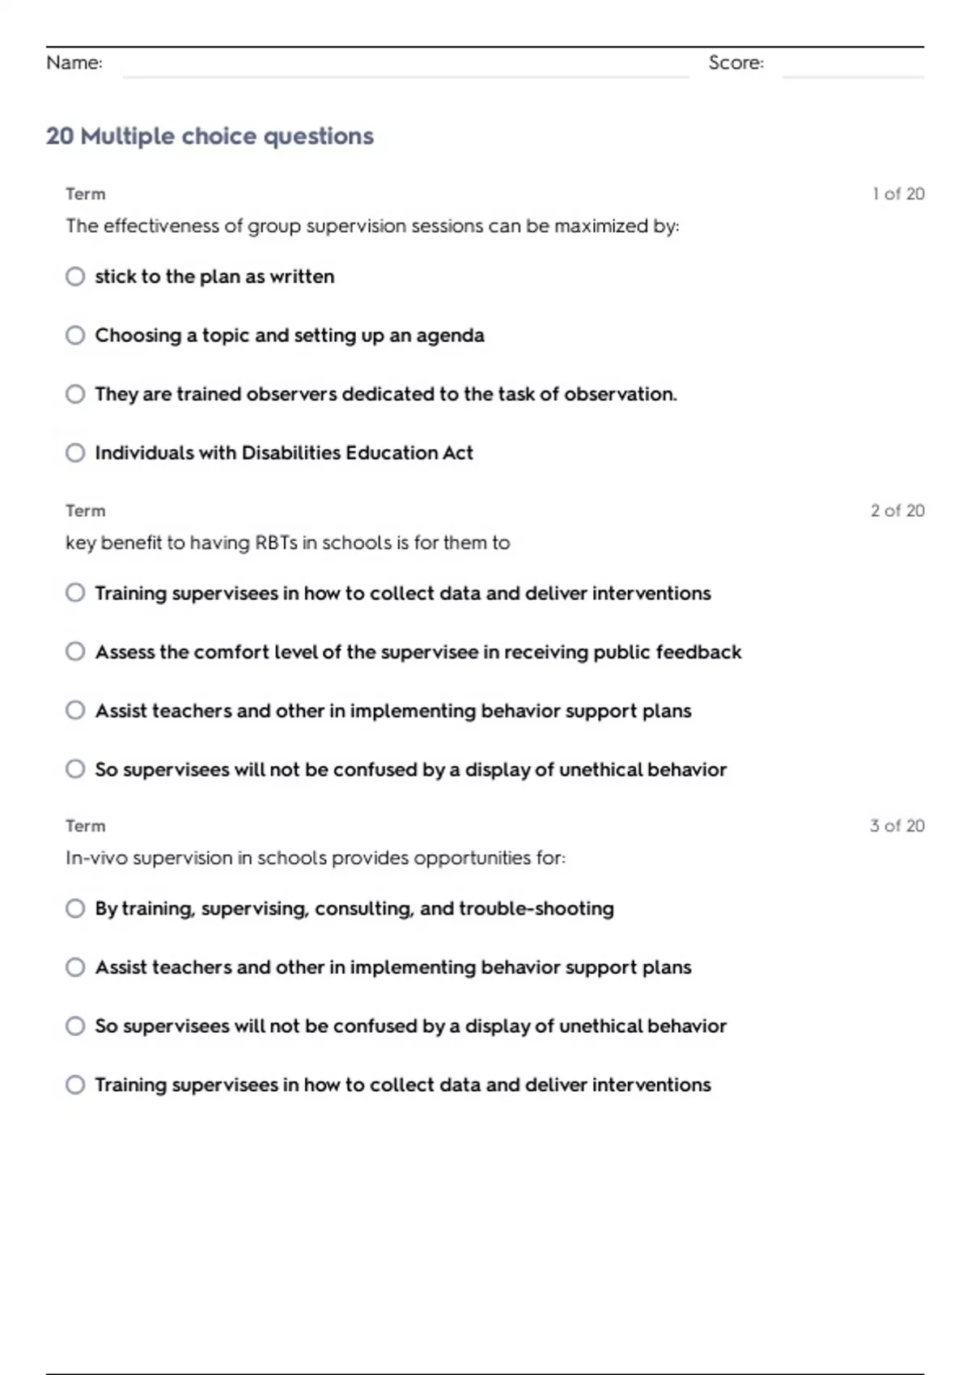
Task: Pick "Training supervisees" option in question 3
Action: pyautogui.click(x=75, y=1085)
